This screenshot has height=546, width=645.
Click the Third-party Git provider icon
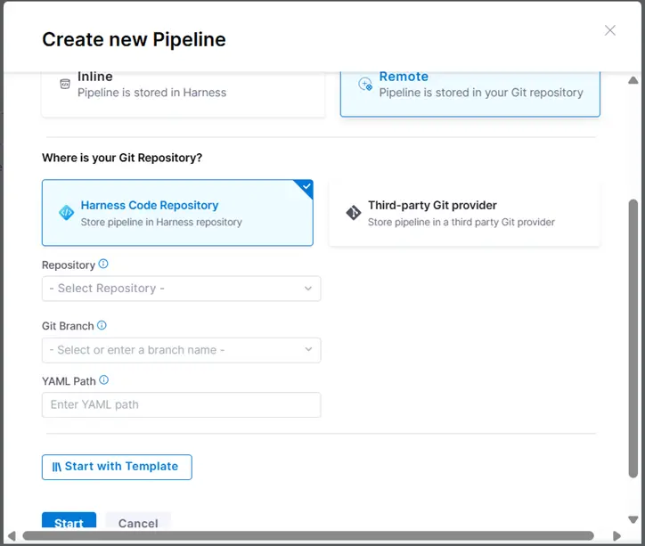click(x=354, y=213)
